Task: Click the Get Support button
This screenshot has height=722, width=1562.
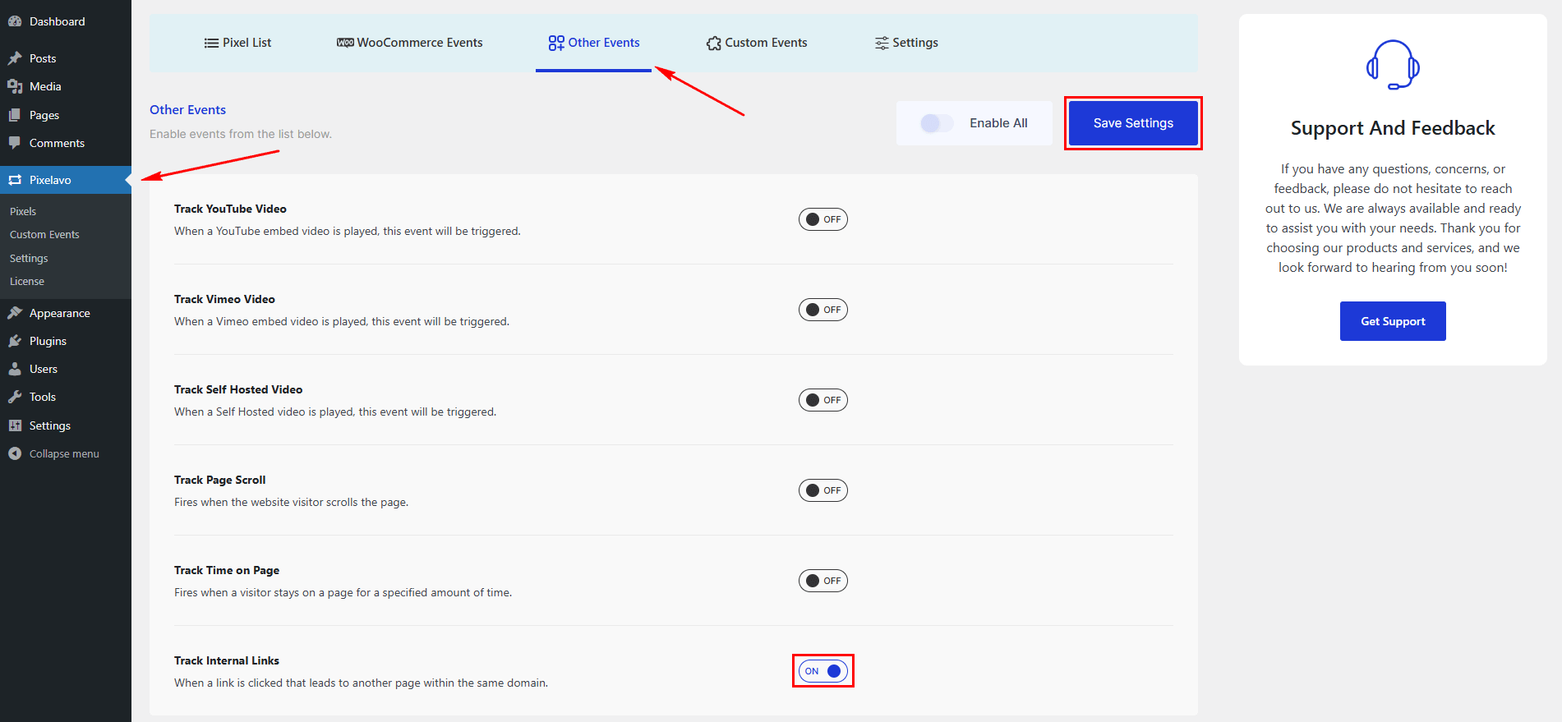Action: pyautogui.click(x=1392, y=321)
